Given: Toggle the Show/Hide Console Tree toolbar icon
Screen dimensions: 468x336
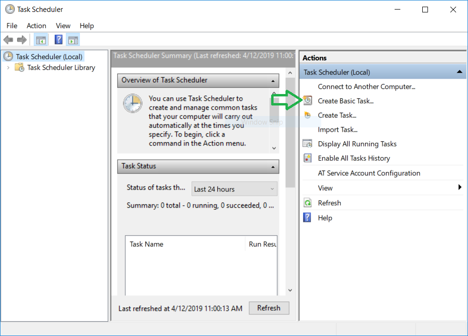Looking at the screenshot, I should 41,40.
